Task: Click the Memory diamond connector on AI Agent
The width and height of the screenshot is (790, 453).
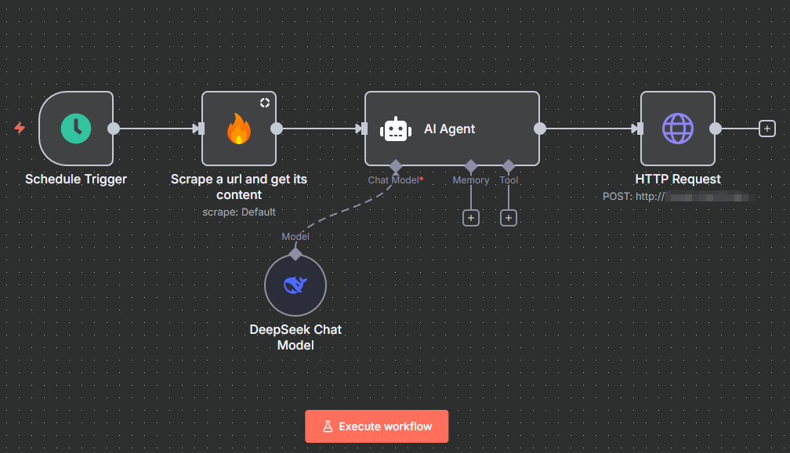Action: pos(471,165)
